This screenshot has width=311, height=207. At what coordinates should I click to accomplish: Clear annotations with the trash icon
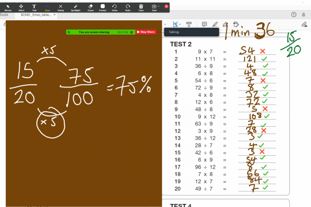coord(141,7)
